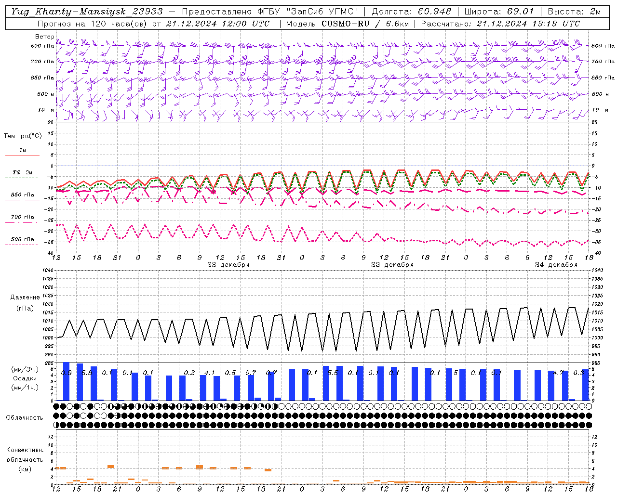The image size is (617, 493).
Task: Click the '0.2' precipitation value
Action: [189, 373]
